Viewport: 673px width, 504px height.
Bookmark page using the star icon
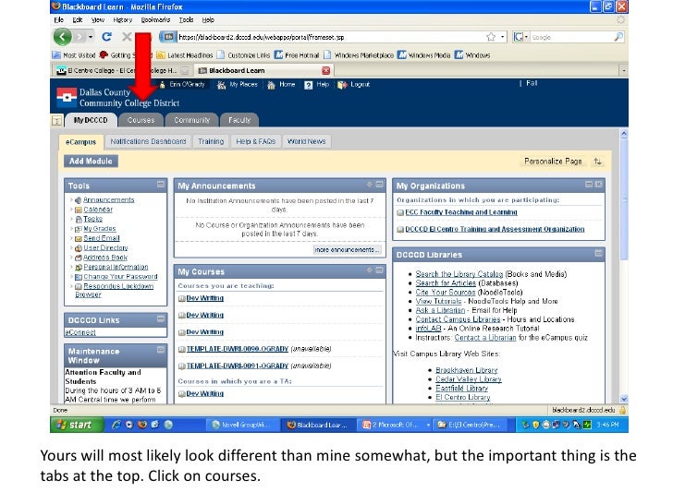pos(491,37)
